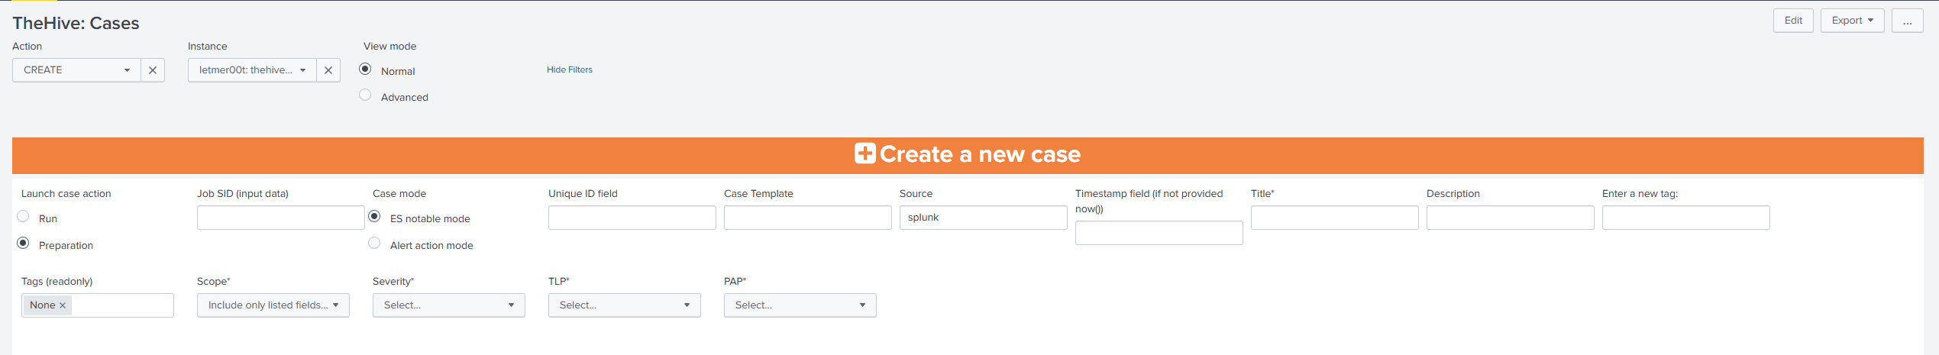Open the PAP Select dropdown
The image size is (1939, 355).
tap(800, 305)
